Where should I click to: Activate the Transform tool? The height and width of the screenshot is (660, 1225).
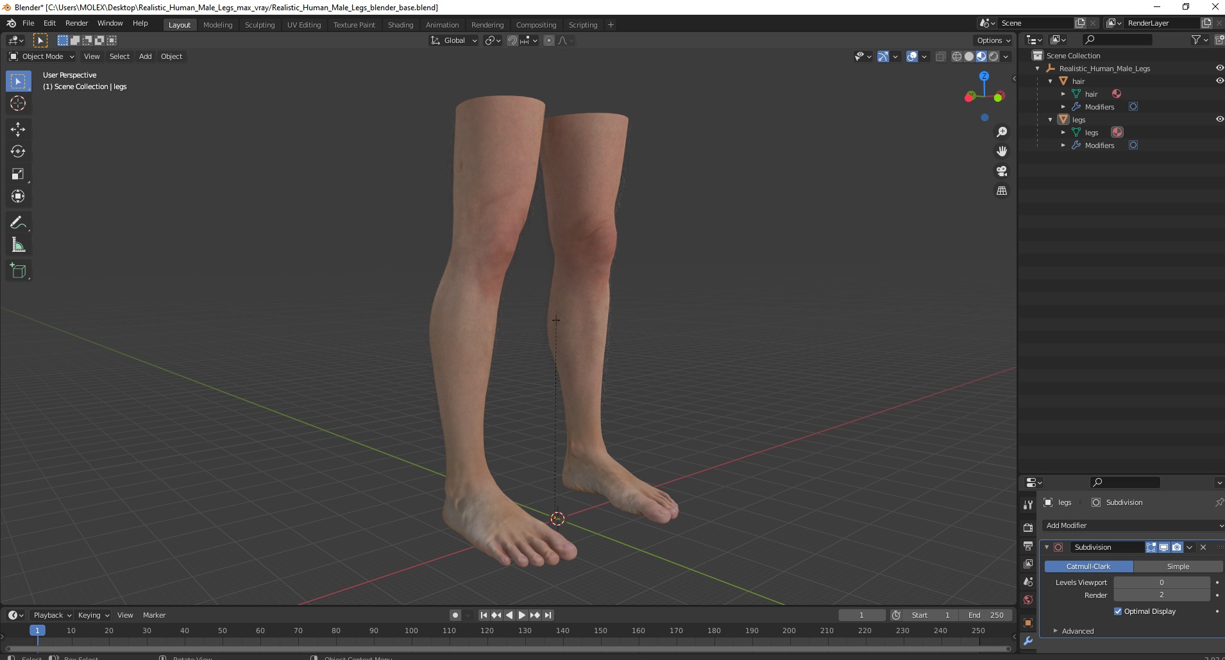click(x=18, y=196)
